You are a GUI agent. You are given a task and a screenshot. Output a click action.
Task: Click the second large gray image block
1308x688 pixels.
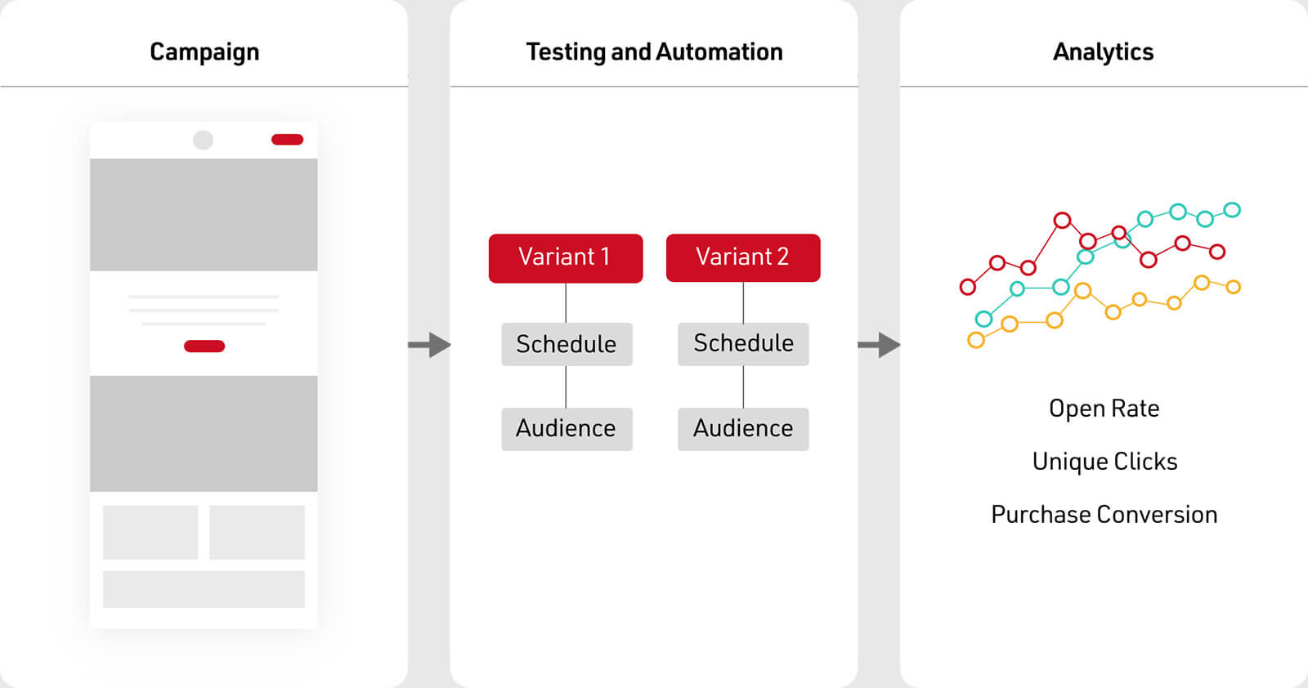coord(204,434)
